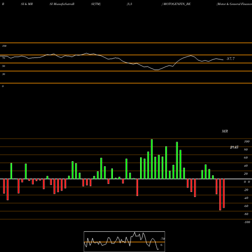The image size is (252, 252).
Task: Click the 'SI & MR' header text
Action: coord(27,4)
